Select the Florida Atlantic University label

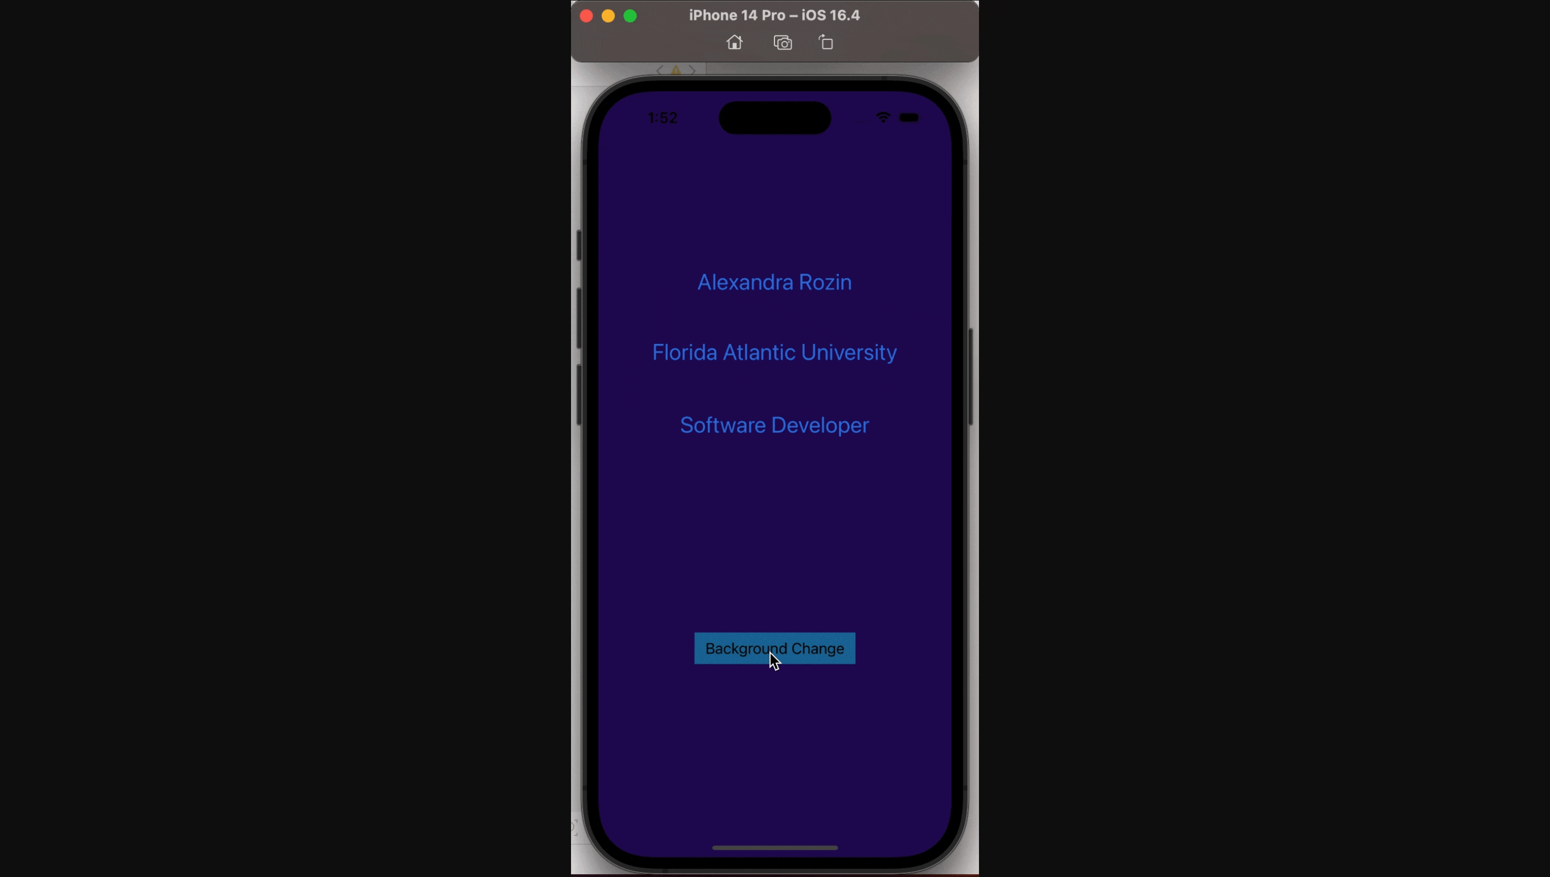[775, 352]
